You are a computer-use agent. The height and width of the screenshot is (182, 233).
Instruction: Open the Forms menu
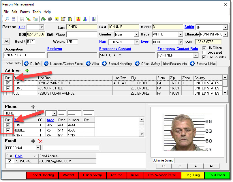[25, 12]
